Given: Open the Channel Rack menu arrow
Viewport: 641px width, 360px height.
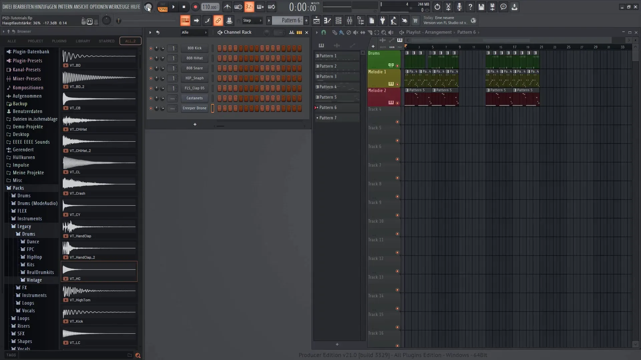Looking at the screenshot, I should tap(150, 32).
